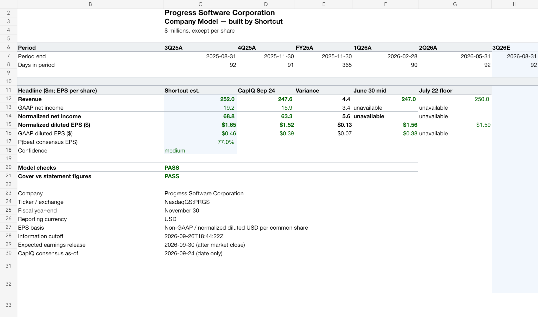
Task: Click the CapIQ GAAP net income 15.9
Action: pyautogui.click(x=287, y=108)
